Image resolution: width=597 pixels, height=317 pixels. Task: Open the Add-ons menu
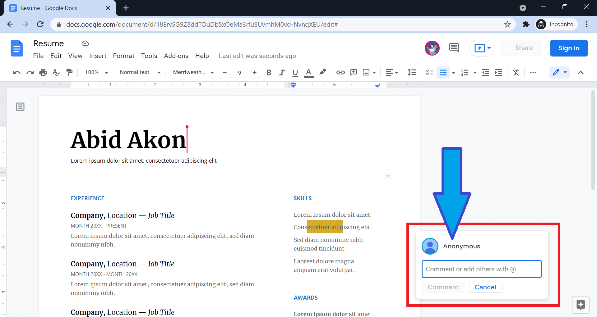(x=176, y=56)
